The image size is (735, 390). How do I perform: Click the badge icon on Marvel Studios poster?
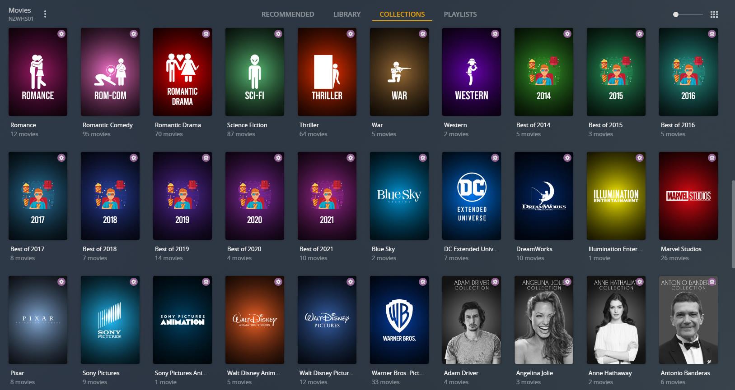coord(712,158)
